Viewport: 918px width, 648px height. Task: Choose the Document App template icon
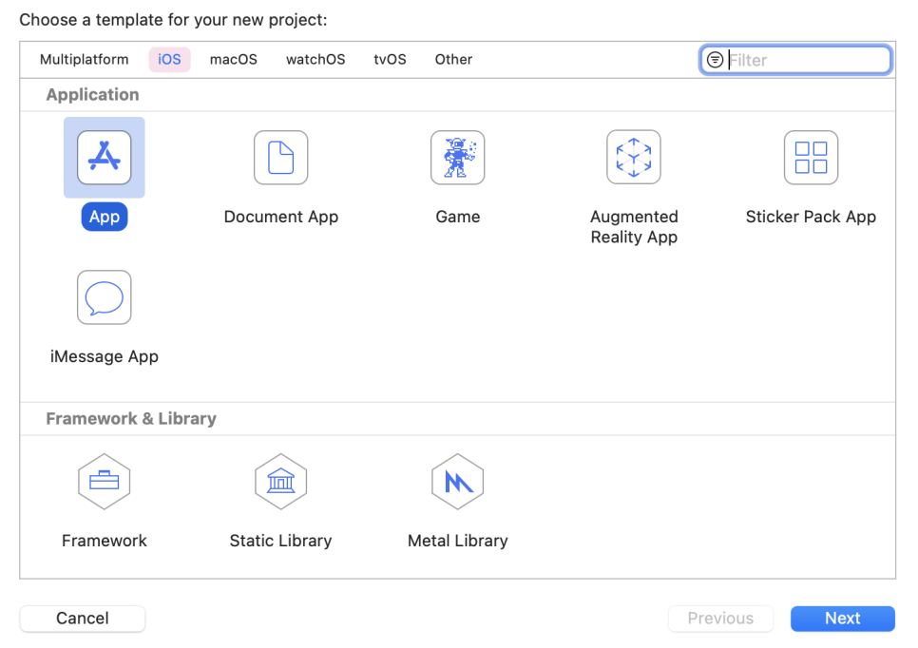coord(281,158)
